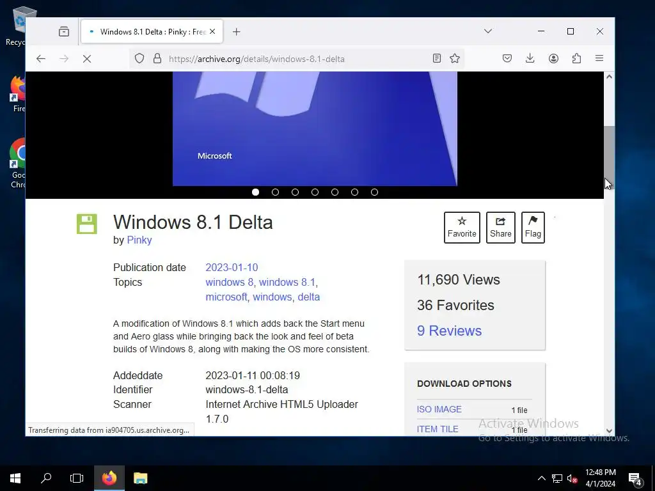Select the Google Chrome desktop shortcut

[x=17, y=163]
